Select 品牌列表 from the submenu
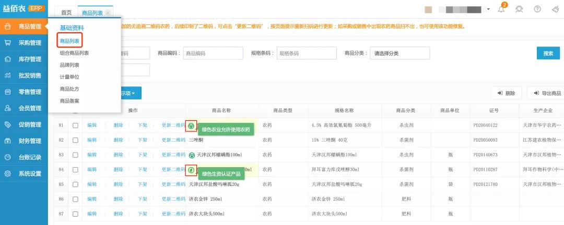 (x=69, y=65)
